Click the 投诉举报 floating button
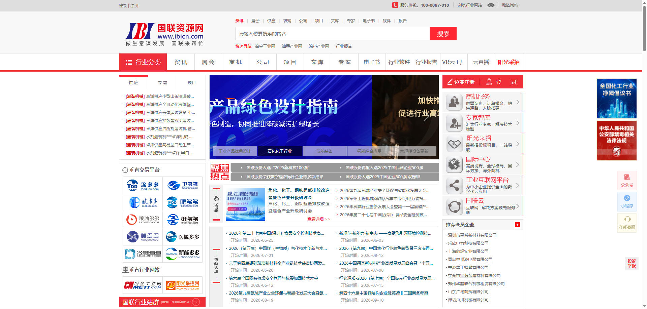The image size is (647, 309). pyautogui.click(x=631, y=263)
